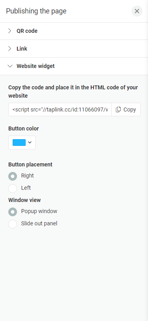The width and height of the screenshot is (148, 321).
Task: Open the button color dropdown arrow
Action: pos(30,142)
